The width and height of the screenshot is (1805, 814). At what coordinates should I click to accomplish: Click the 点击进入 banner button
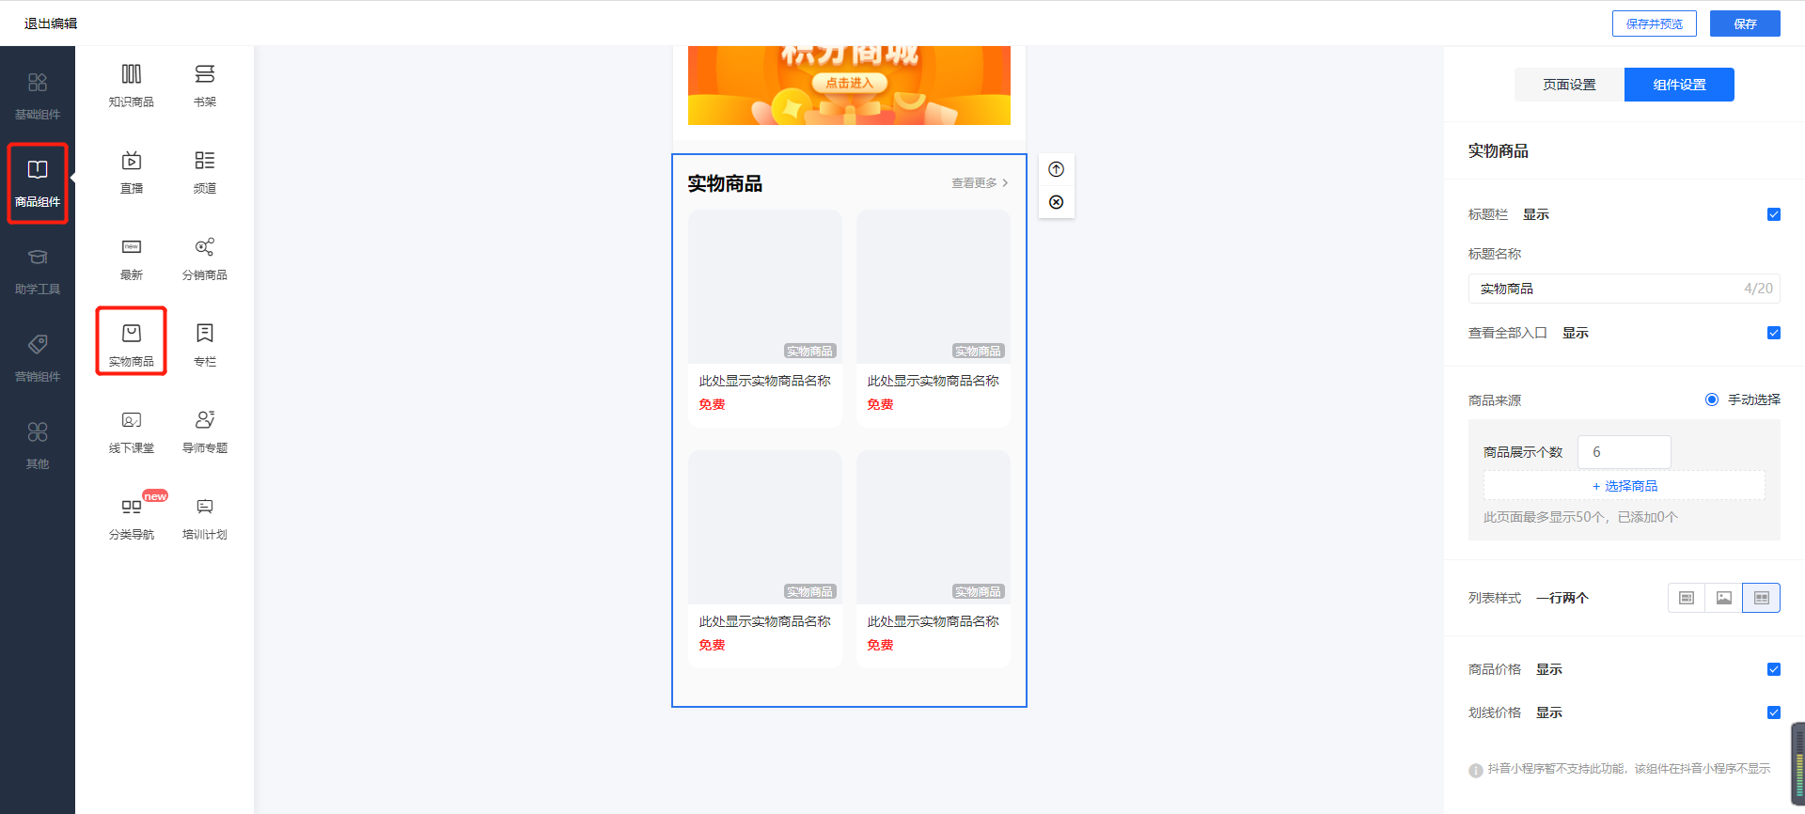850,83
